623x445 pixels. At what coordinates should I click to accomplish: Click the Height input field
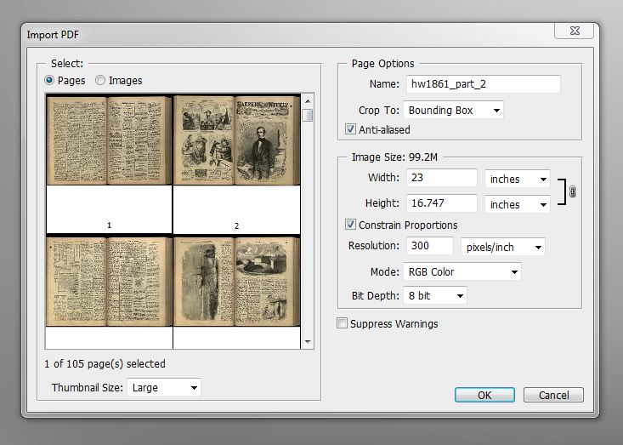[x=441, y=203]
